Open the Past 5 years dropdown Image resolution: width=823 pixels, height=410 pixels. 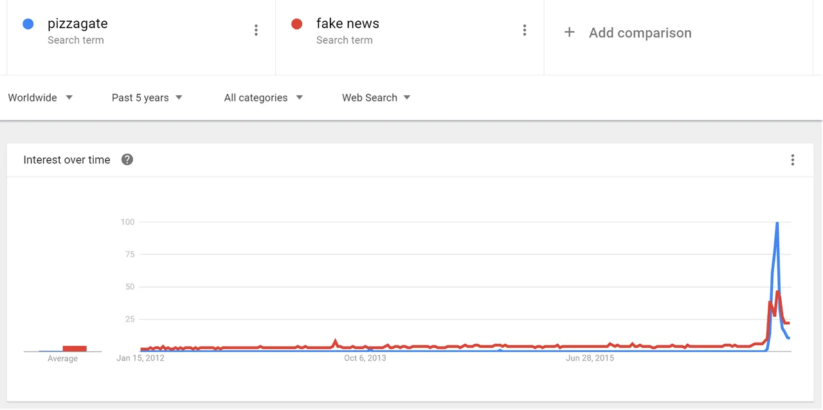click(147, 98)
